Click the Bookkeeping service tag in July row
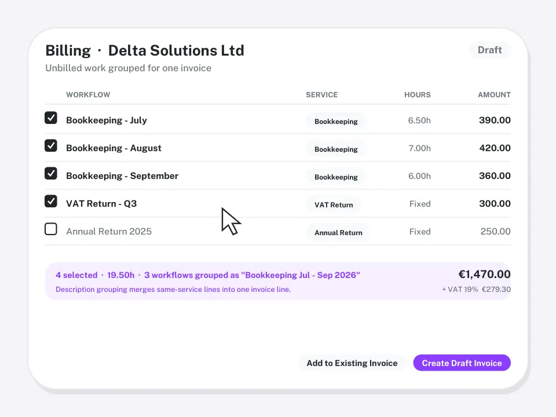 pos(336,121)
